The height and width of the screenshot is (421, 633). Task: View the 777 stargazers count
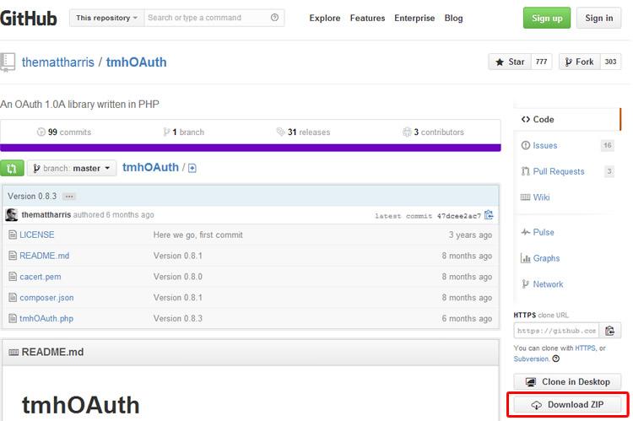pos(541,62)
